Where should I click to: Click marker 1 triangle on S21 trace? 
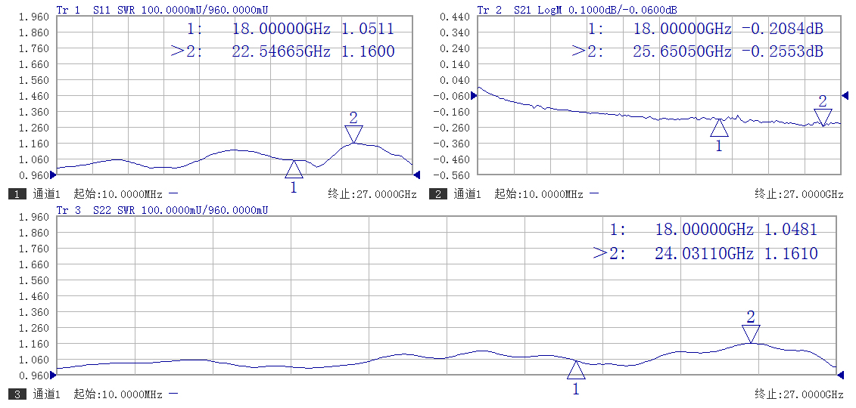719,127
